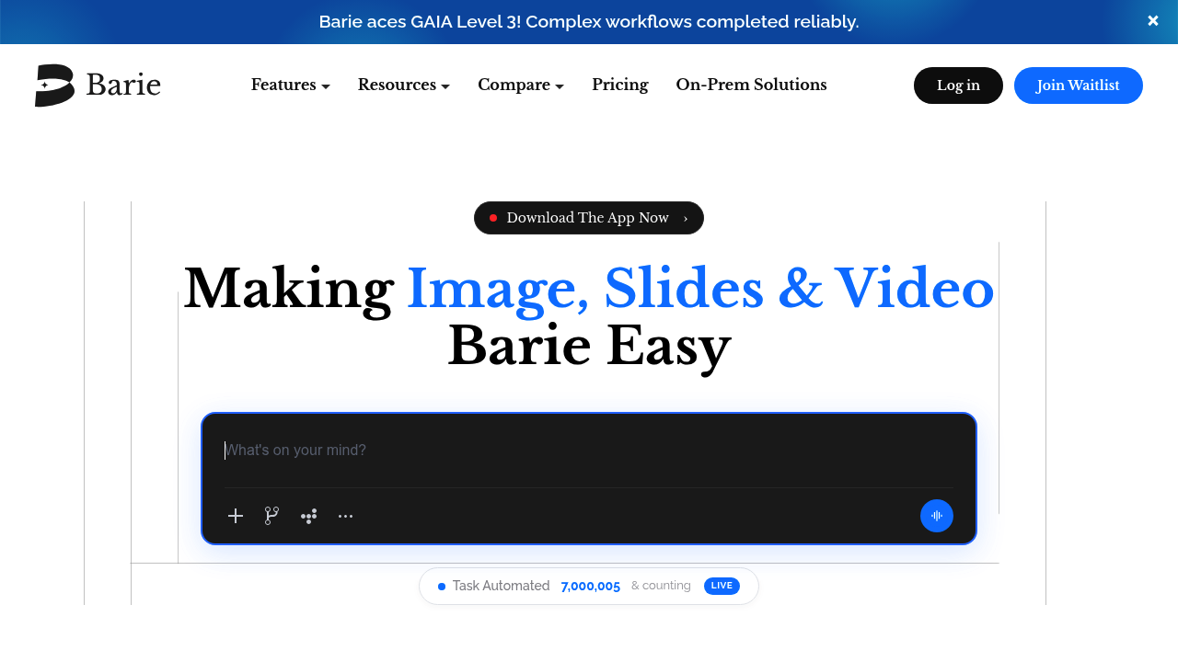This screenshot has height=662, width=1178.
Task: Click the 7,000,005 task counter value
Action: (591, 587)
